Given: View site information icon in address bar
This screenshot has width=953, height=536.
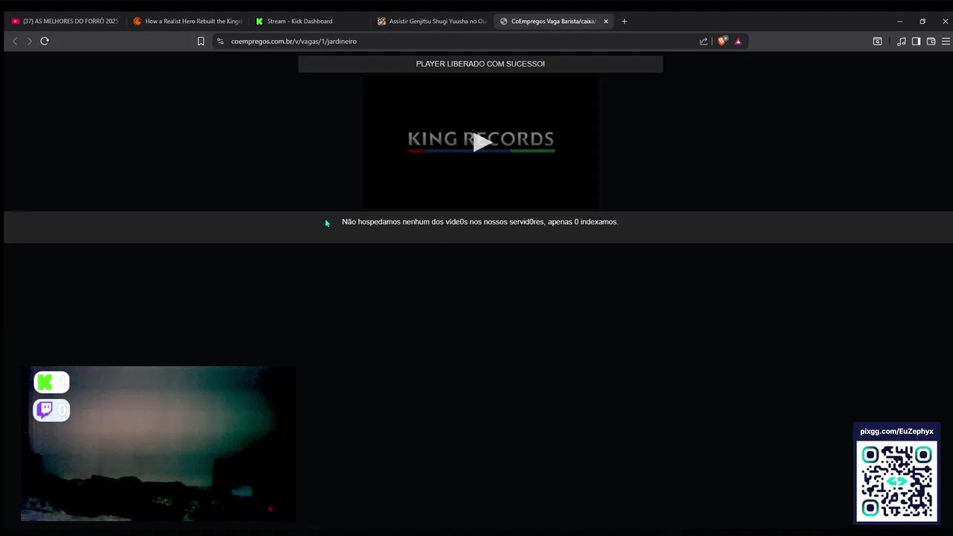Looking at the screenshot, I should point(220,41).
